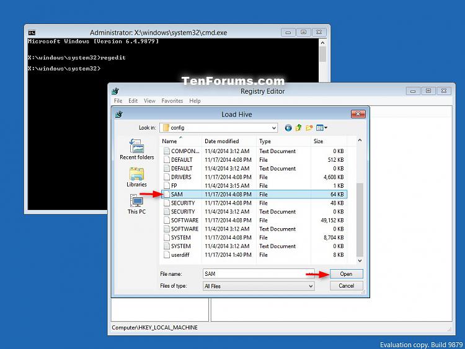Image resolution: width=465 pixels, height=349 pixels.
Task: Open Libraries in places bar
Action: (x=137, y=177)
